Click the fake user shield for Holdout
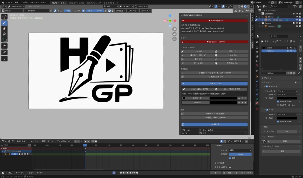 click(x=288, y=73)
